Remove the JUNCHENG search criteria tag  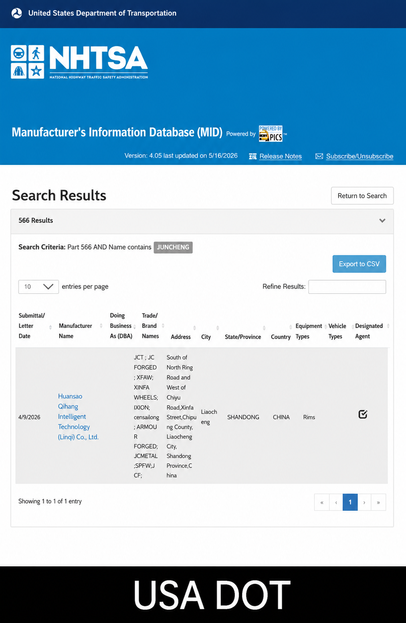click(173, 247)
